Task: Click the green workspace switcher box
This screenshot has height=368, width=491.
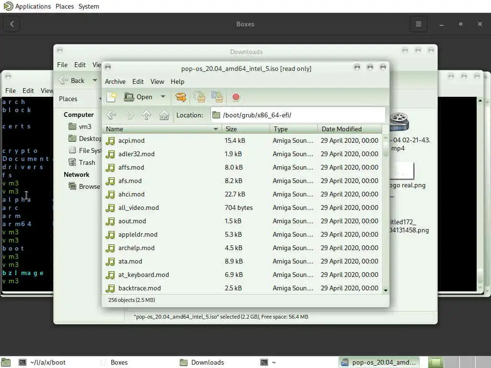Action: point(435,362)
